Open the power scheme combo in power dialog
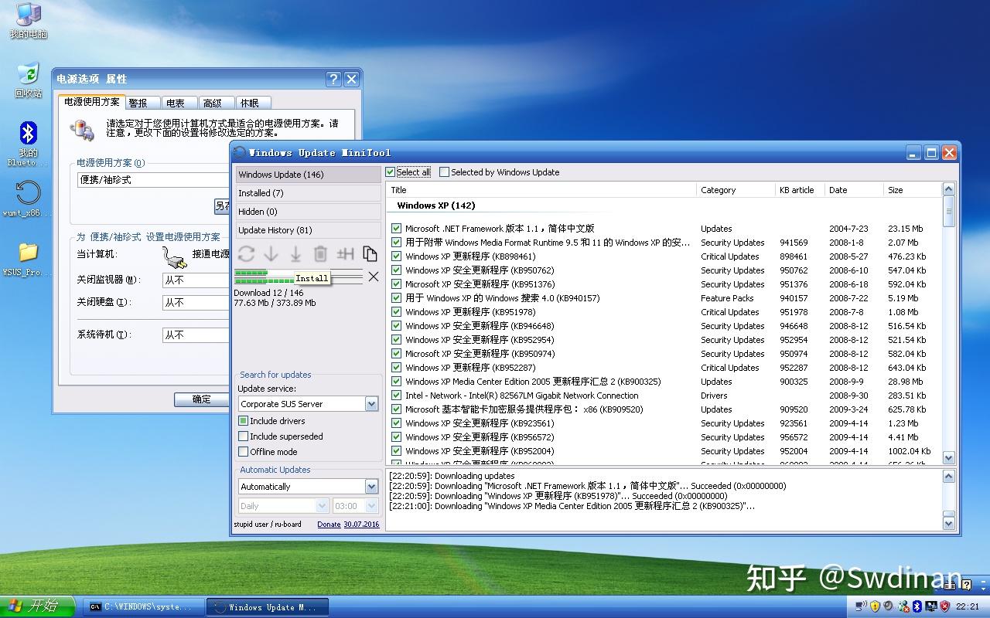 (155, 180)
